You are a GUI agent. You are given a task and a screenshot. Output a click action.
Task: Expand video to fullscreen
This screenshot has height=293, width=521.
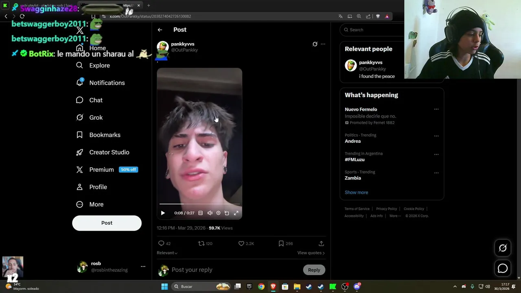pos(236,213)
